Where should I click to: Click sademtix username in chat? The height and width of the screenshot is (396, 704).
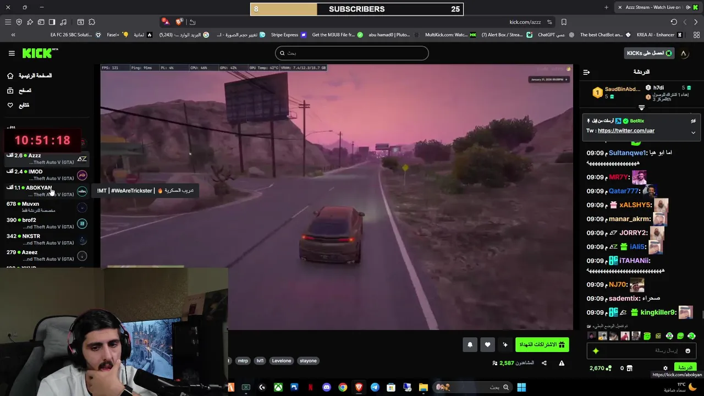(x=624, y=298)
